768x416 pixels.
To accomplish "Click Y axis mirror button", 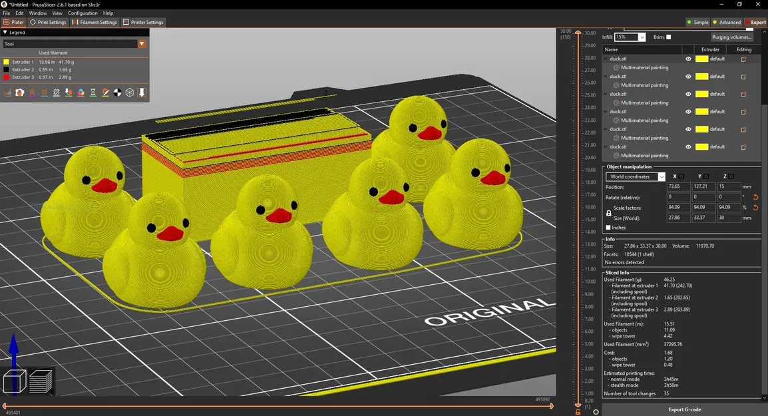I will pyautogui.click(x=706, y=176).
